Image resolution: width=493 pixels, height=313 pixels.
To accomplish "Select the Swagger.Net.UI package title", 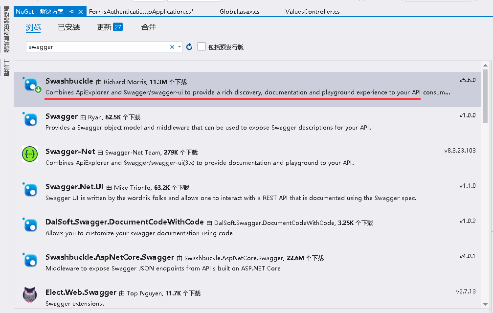I will [x=74, y=187].
